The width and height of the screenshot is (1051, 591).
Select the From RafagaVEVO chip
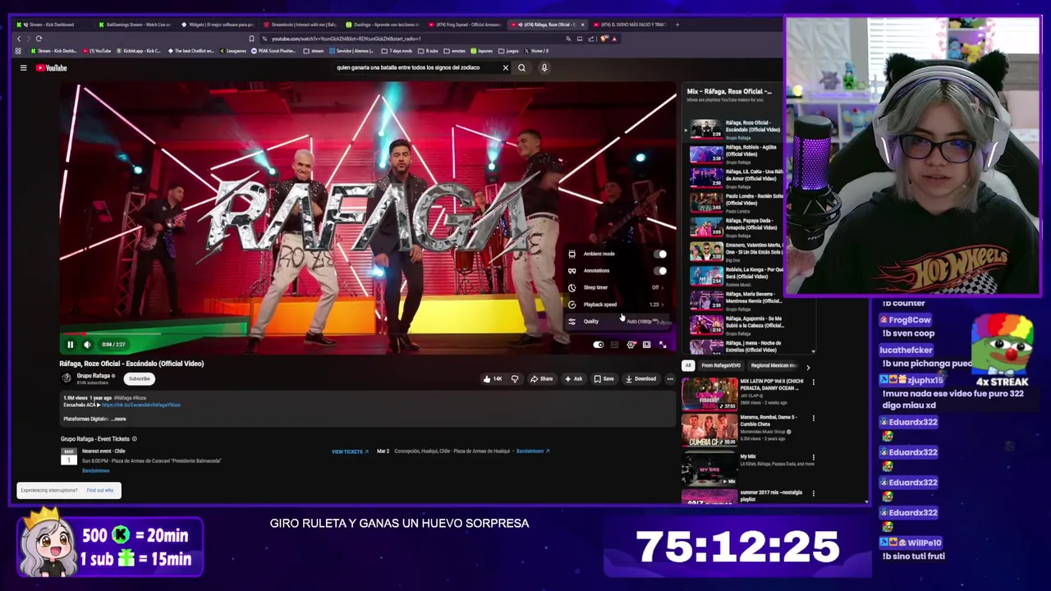click(x=721, y=366)
